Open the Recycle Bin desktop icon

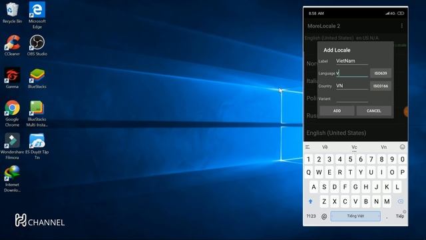pos(12,13)
